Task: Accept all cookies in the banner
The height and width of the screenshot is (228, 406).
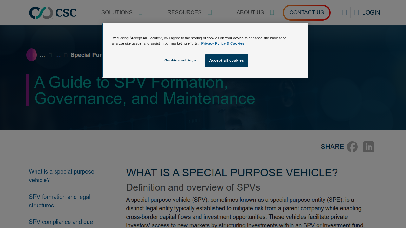Action: coord(226,61)
